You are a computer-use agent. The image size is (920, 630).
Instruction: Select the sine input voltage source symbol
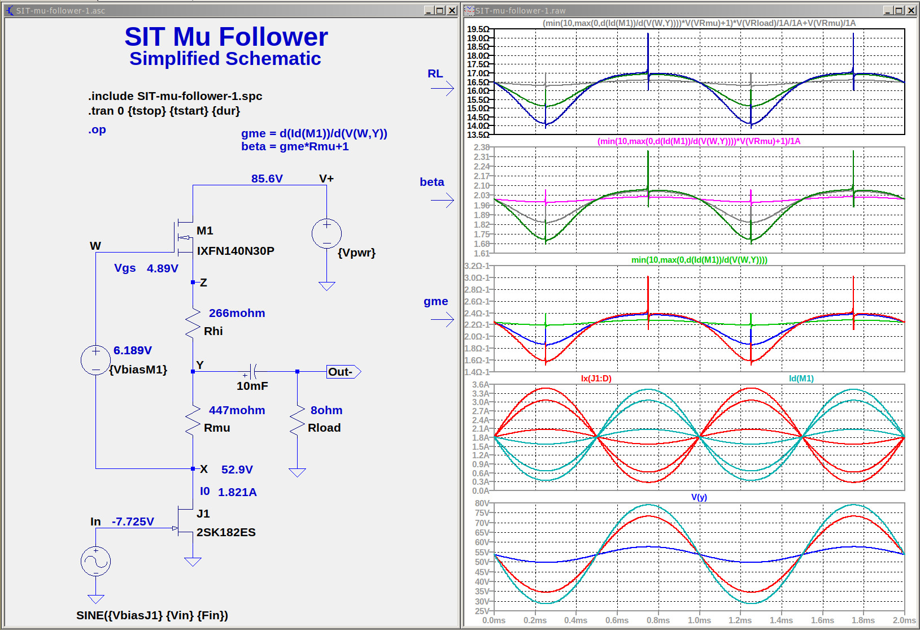click(x=95, y=561)
